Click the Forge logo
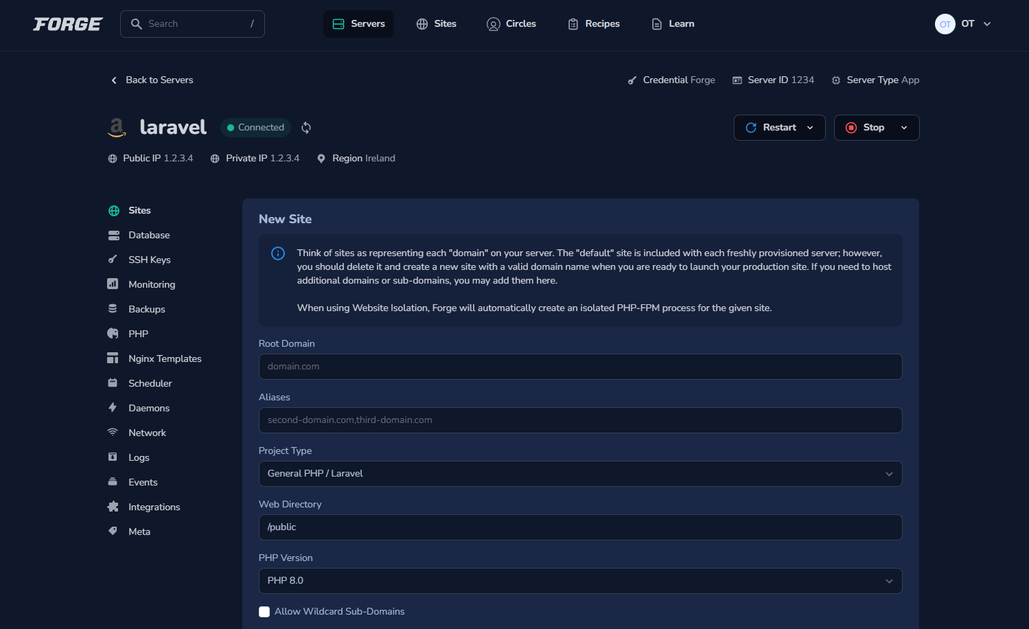The height and width of the screenshot is (629, 1029). click(68, 24)
